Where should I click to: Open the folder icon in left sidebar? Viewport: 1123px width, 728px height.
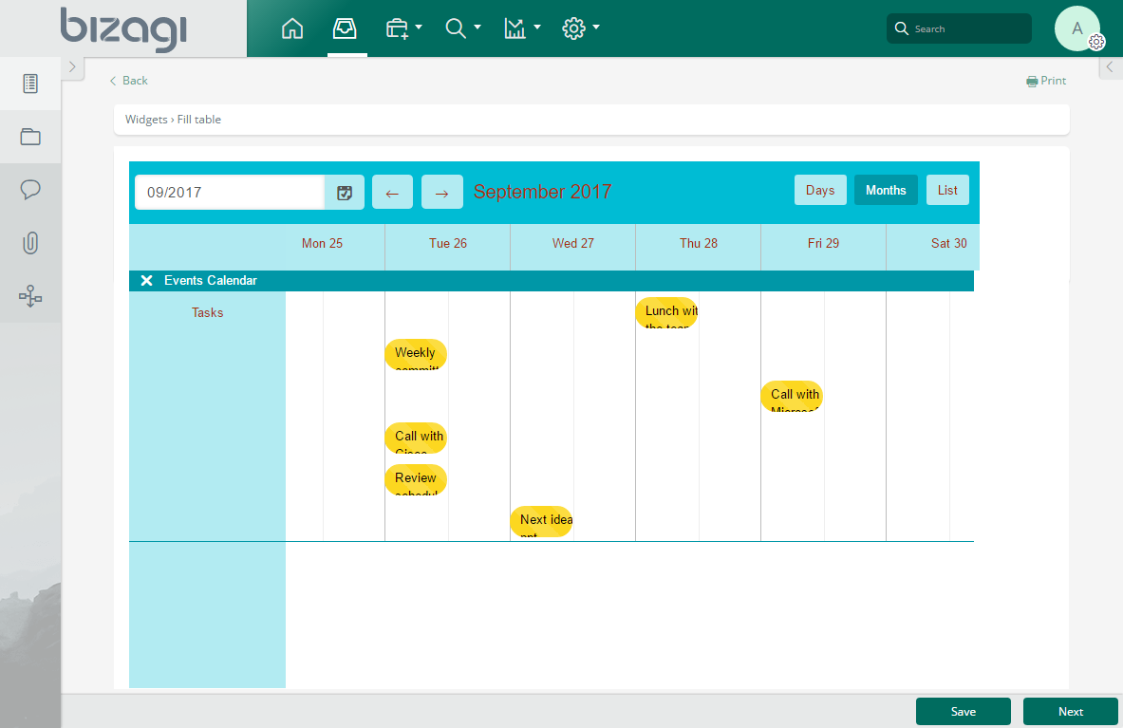coord(30,137)
